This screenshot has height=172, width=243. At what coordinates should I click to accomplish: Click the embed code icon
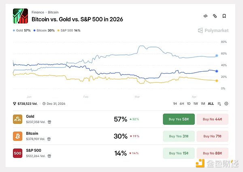pyautogui.click(x=206, y=16)
